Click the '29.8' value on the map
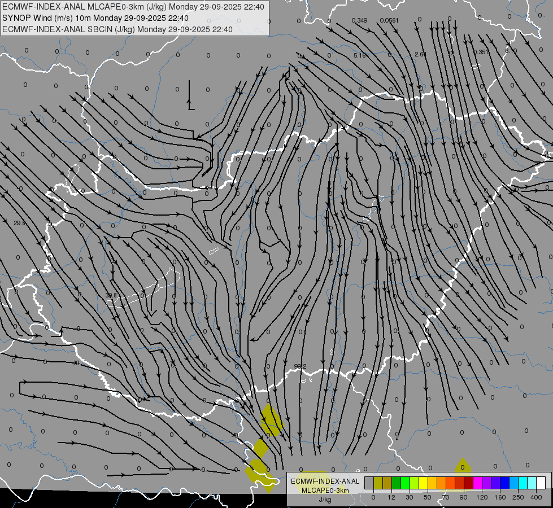Screen dimensions: 553x508 (19, 223)
